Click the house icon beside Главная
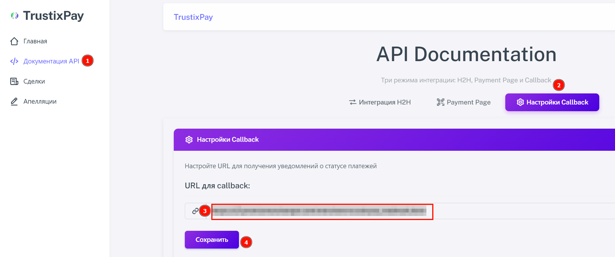 [14, 41]
